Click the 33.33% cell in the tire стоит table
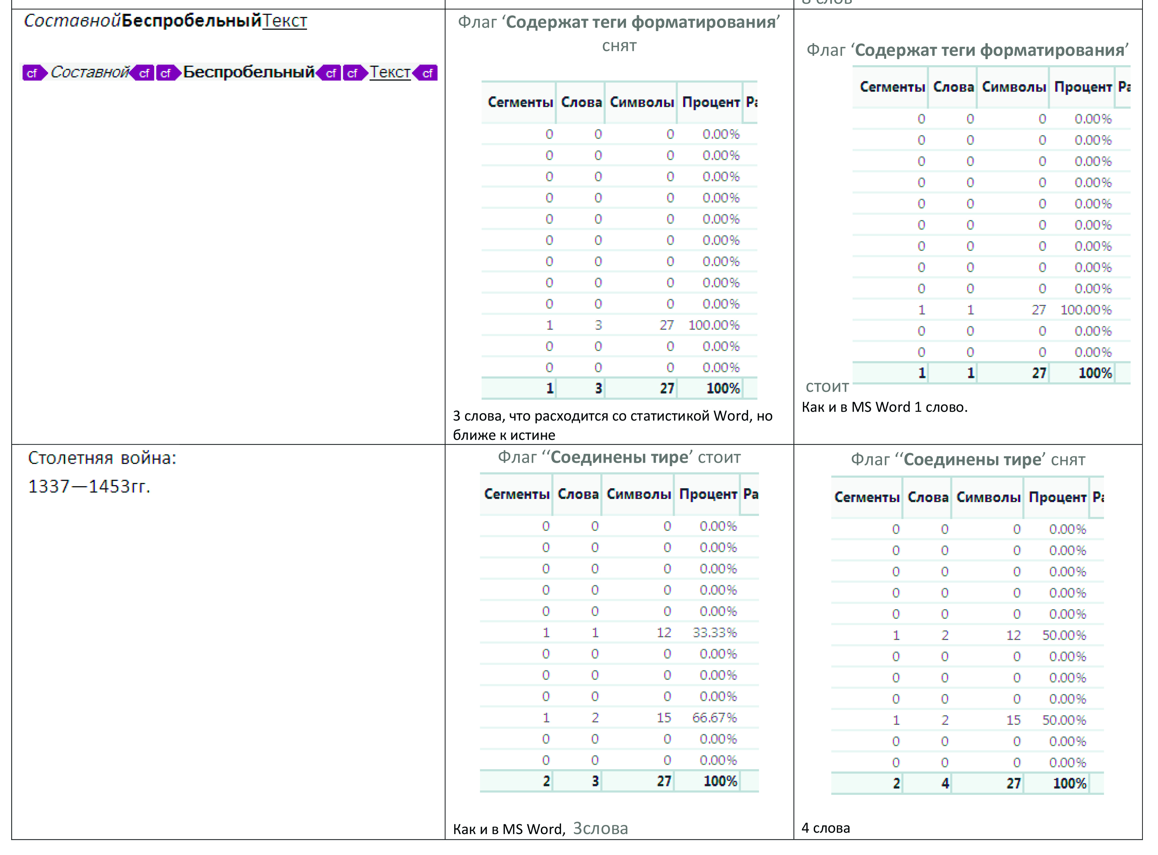 tap(714, 633)
